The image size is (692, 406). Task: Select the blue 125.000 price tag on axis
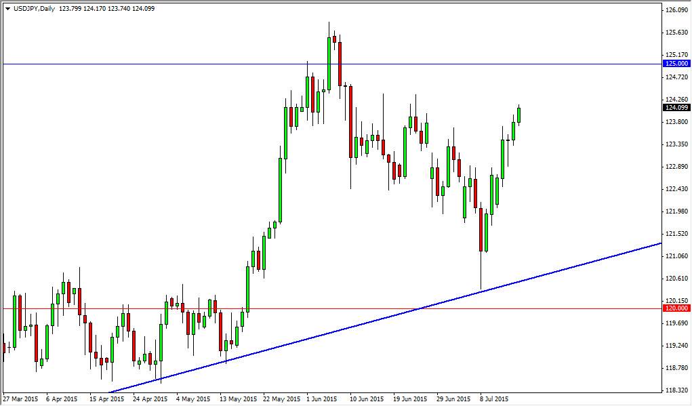coord(676,63)
